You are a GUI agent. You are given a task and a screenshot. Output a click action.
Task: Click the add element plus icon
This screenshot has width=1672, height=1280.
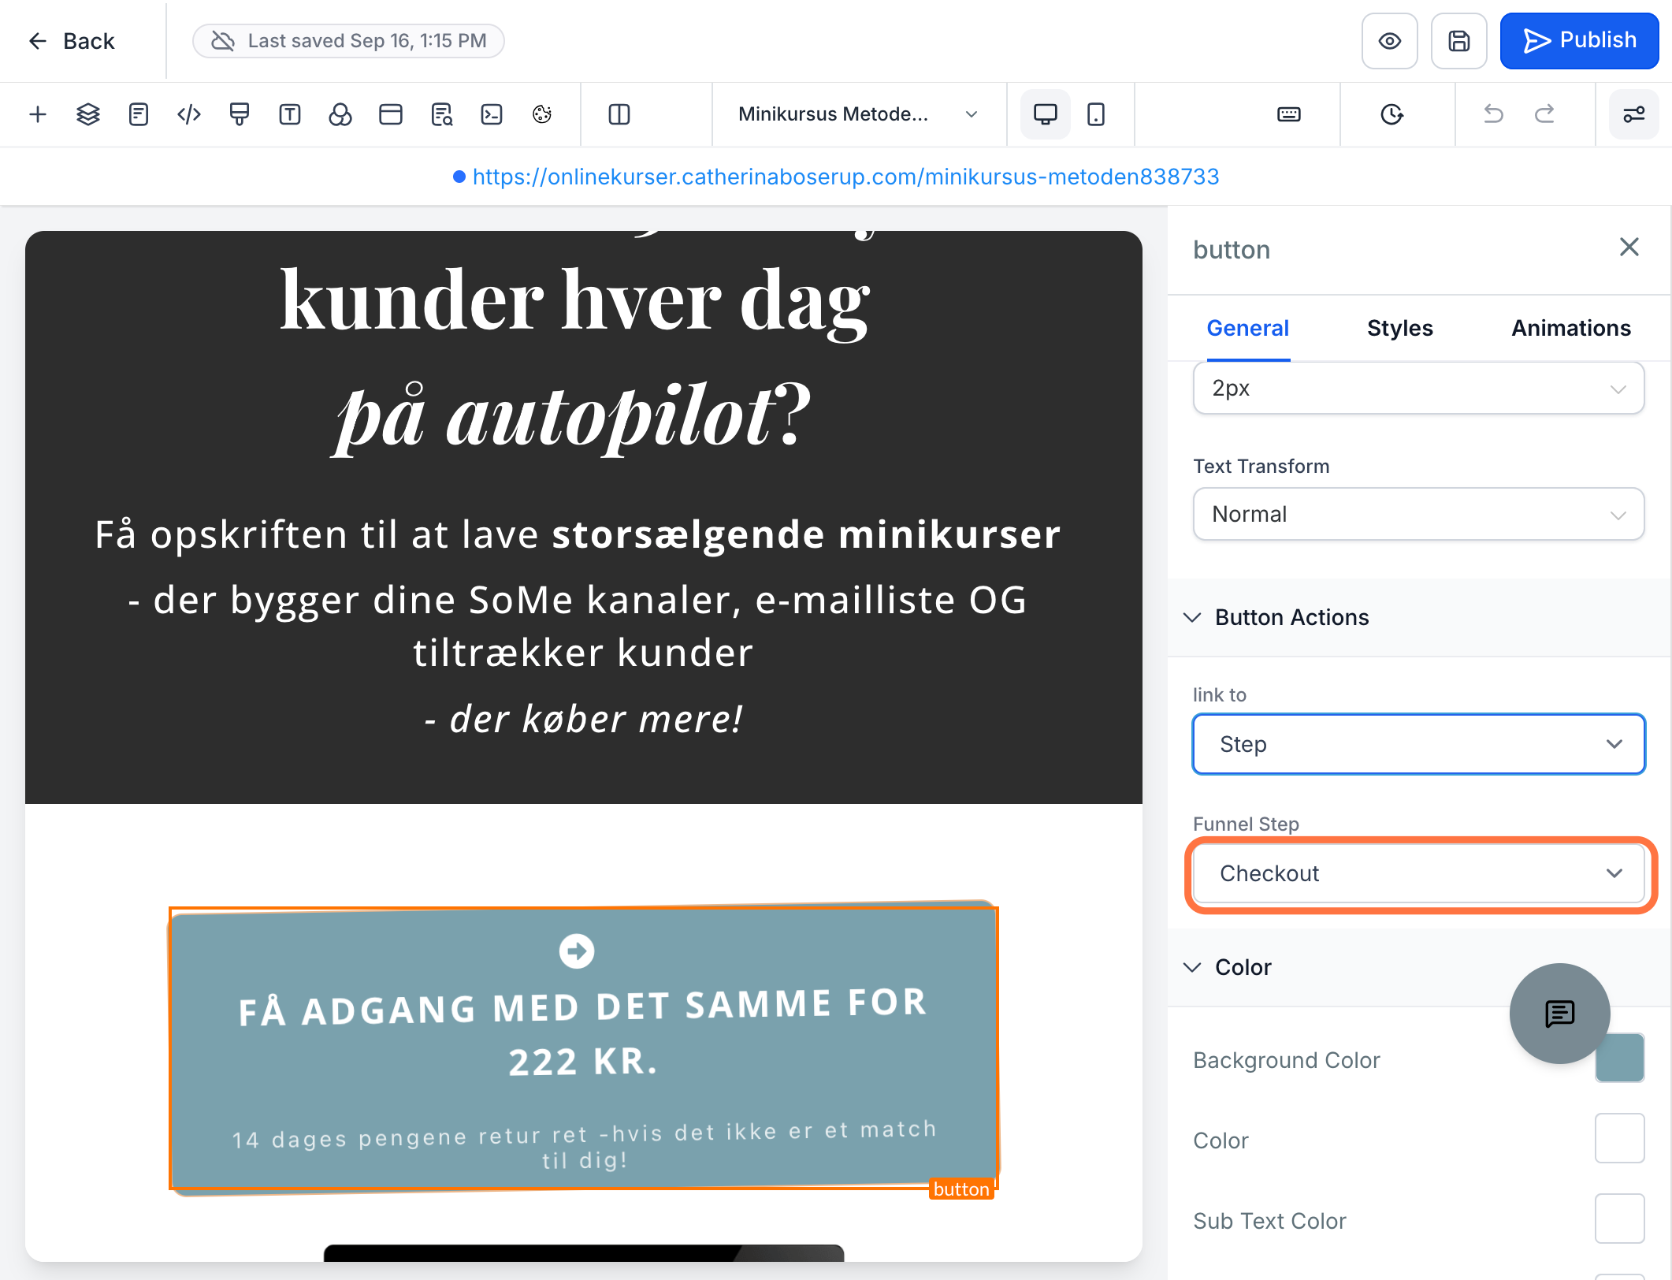(38, 115)
